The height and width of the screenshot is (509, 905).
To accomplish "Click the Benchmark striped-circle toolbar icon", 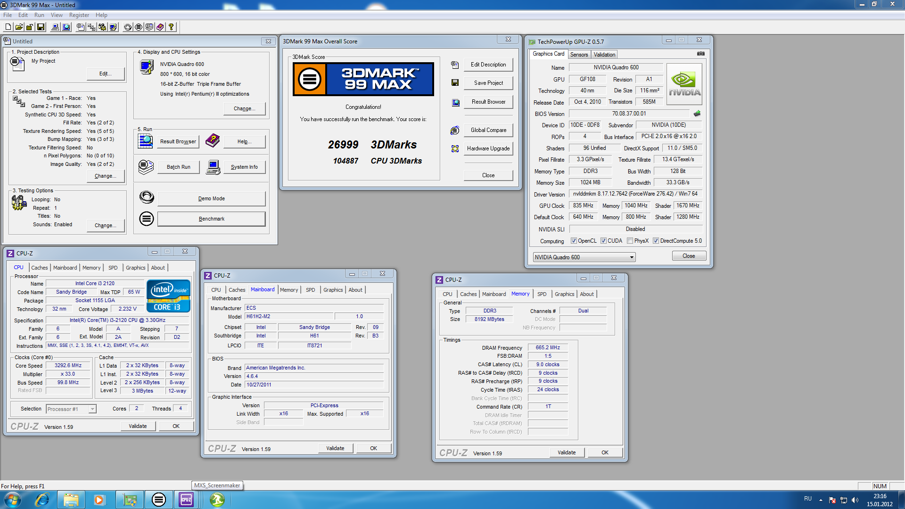I will pos(139,27).
